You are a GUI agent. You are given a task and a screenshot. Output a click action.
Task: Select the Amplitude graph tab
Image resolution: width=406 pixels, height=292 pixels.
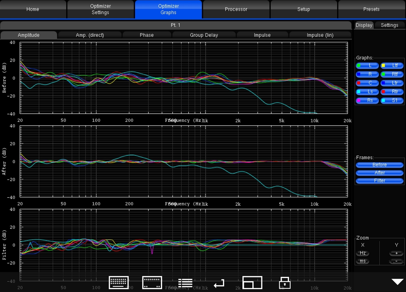(x=29, y=35)
